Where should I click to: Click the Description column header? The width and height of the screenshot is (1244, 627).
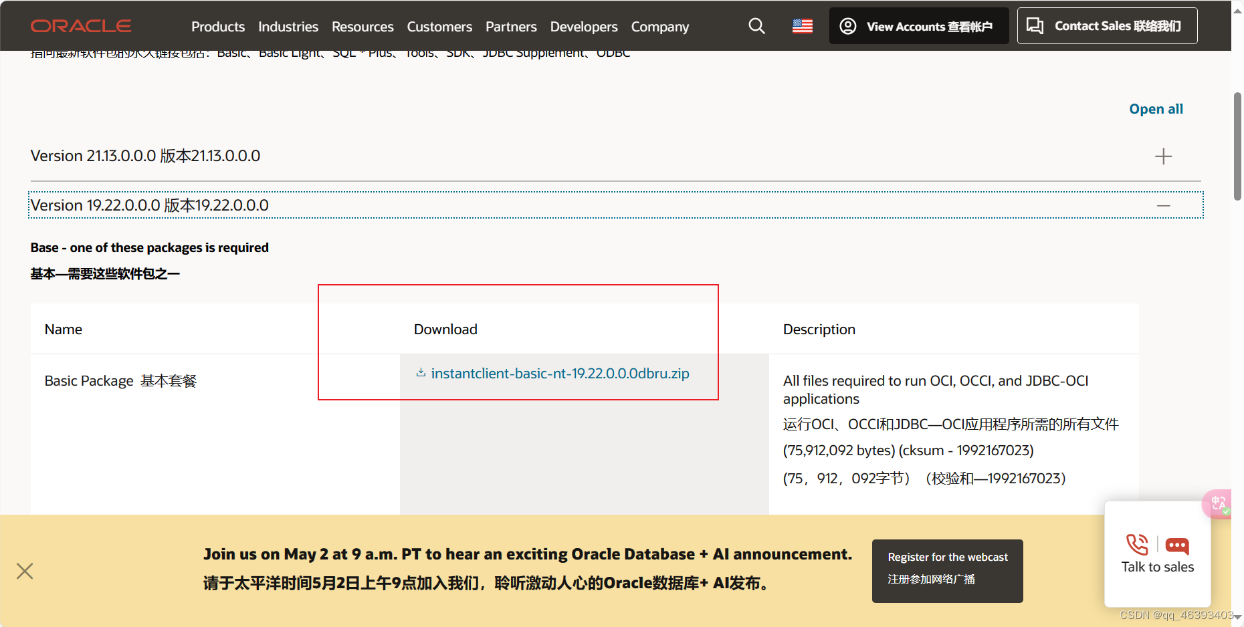(819, 330)
